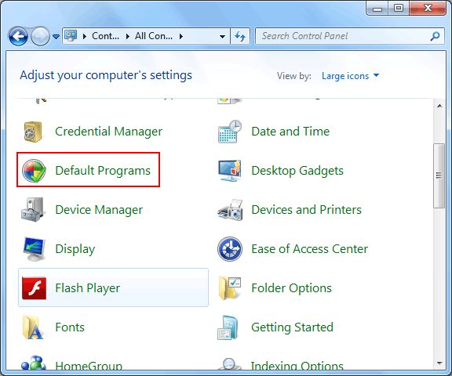
Task: Click the Device Manager toolbox icon
Action: (x=33, y=210)
